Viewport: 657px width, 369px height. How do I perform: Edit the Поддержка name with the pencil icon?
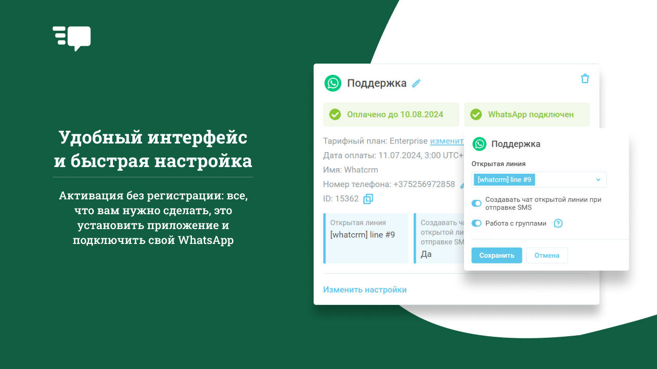coord(416,83)
